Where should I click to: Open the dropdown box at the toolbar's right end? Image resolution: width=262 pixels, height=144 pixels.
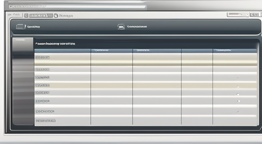pyautogui.click(x=238, y=15)
